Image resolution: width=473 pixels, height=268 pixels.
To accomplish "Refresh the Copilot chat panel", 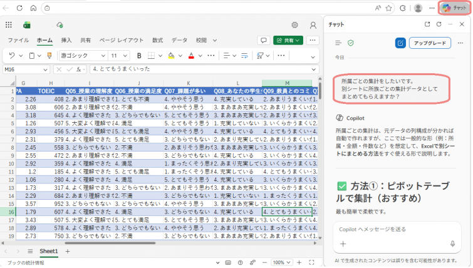I will tap(439, 24).
